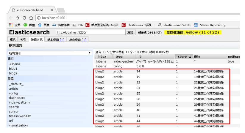This screenshot has width=245, height=133.
Task: Go back with the browser back arrow
Action: (11, 18)
